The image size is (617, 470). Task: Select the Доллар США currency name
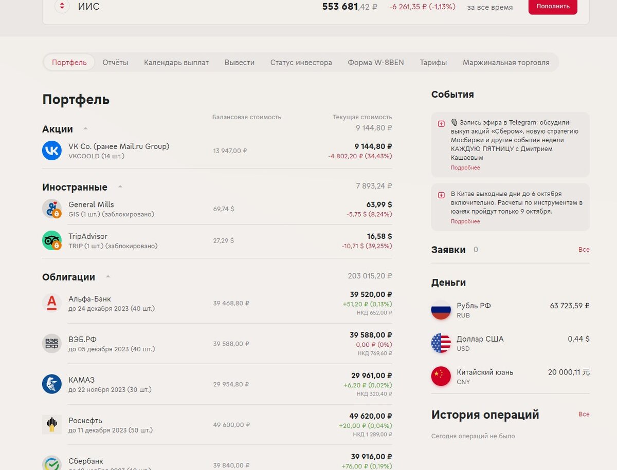[x=480, y=339]
